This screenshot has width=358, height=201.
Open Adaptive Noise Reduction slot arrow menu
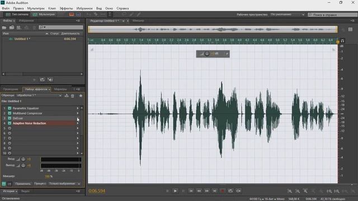(78, 123)
